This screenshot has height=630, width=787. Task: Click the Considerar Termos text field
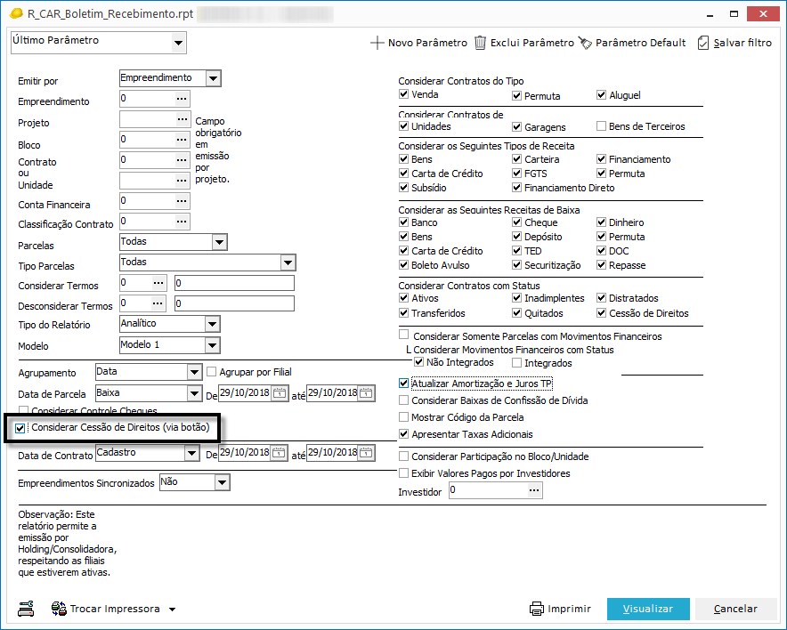[x=234, y=283]
